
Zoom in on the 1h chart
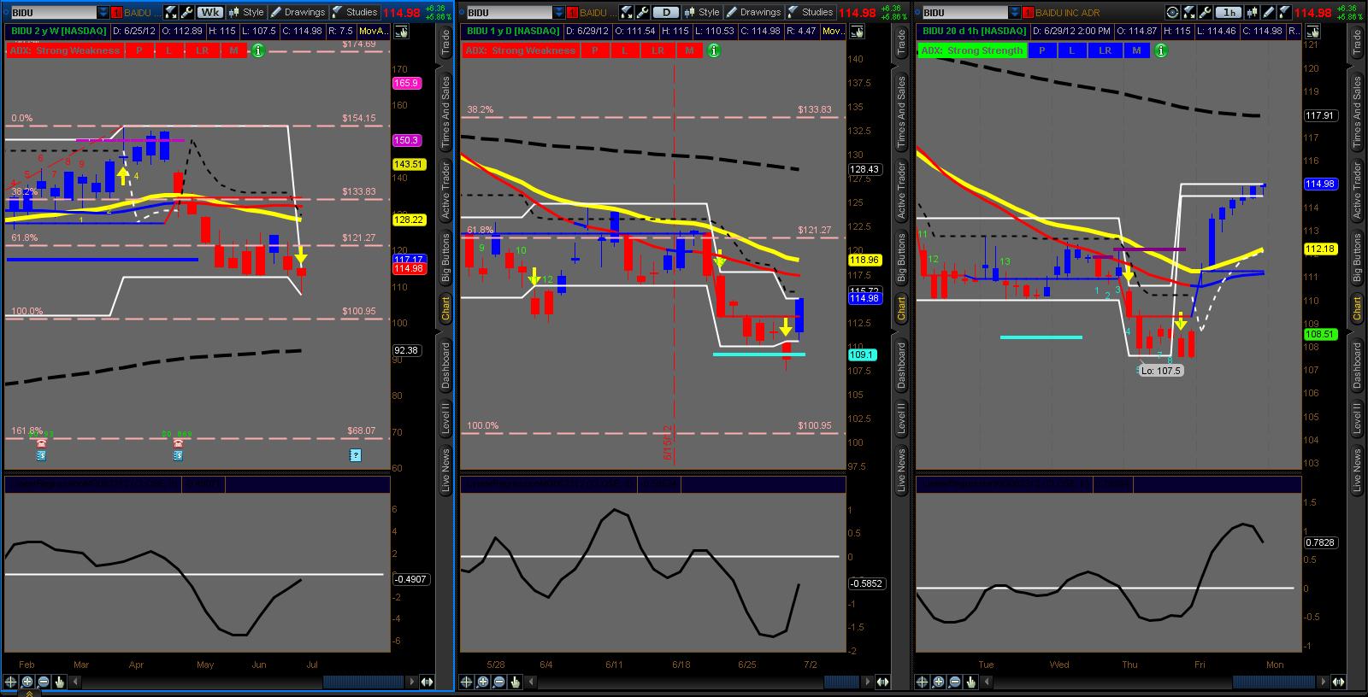tap(938, 682)
